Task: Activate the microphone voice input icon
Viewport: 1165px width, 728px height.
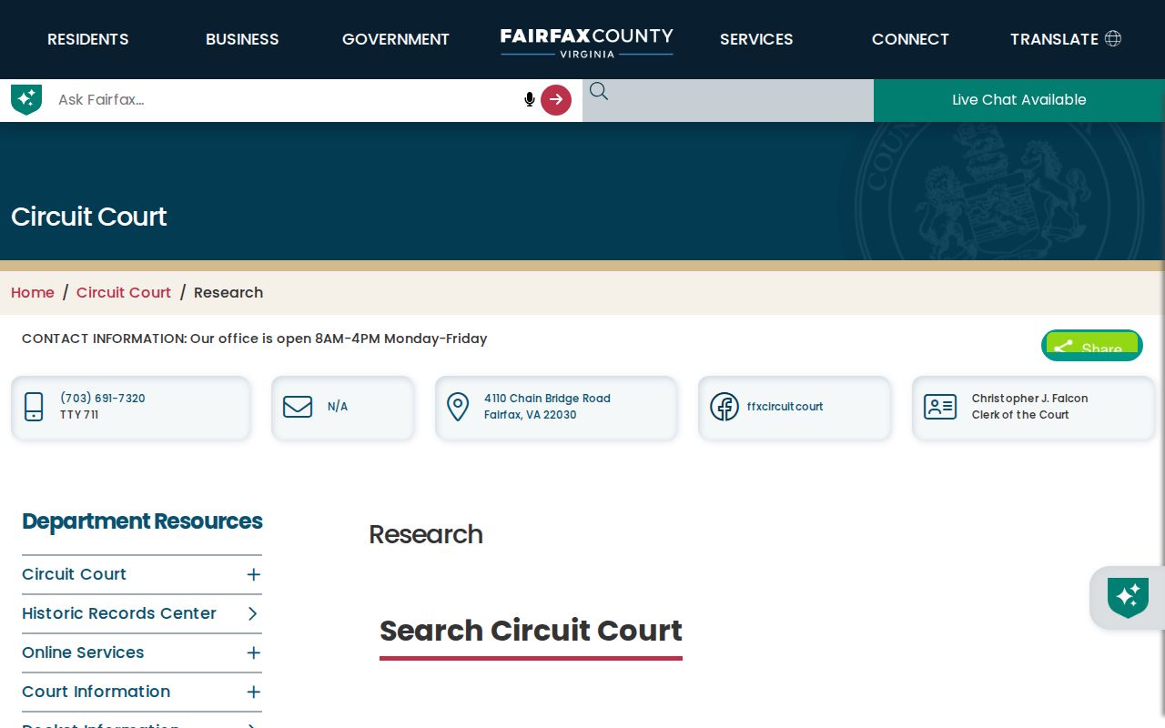Action: (x=530, y=100)
